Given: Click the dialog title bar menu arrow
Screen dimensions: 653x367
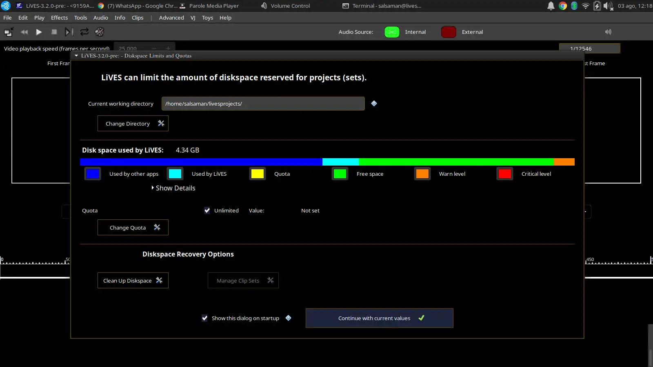Looking at the screenshot, I should [x=76, y=56].
